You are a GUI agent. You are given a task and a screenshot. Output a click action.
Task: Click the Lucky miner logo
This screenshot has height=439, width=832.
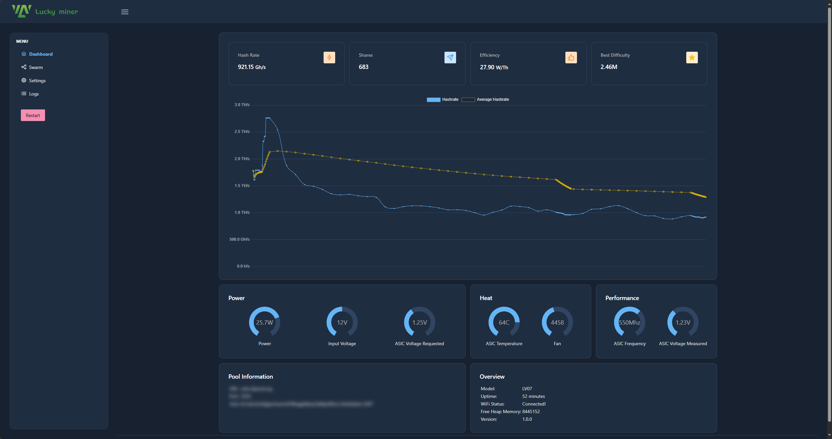45,11
